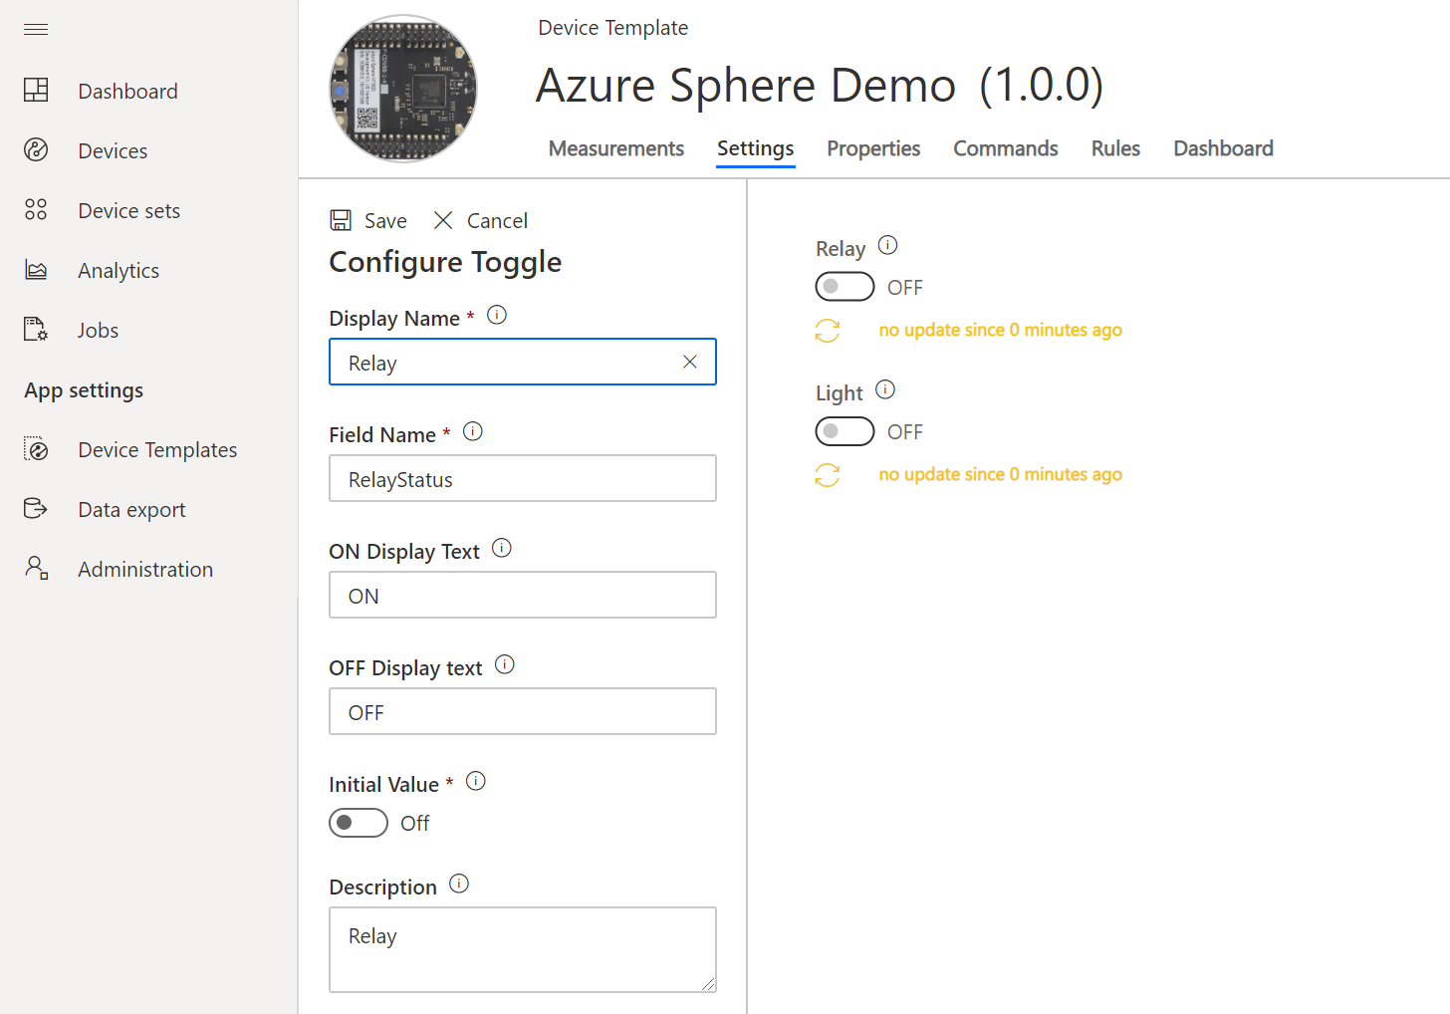Click the Display Name input field

(x=523, y=362)
